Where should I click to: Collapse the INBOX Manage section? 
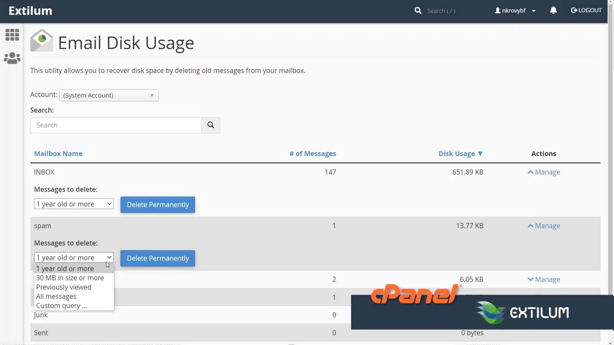pyautogui.click(x=544, y=172)
